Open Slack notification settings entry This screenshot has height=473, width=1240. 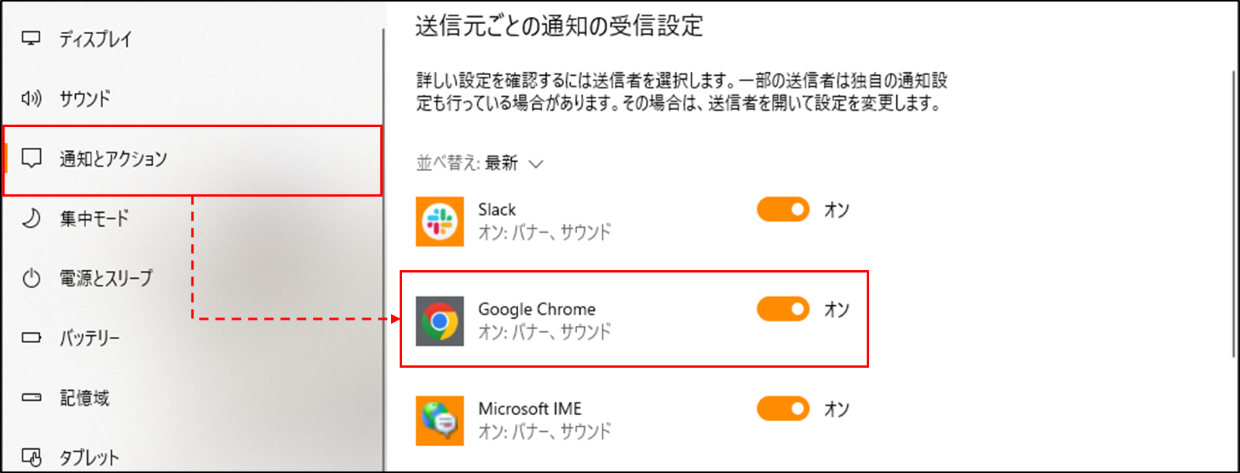[634, 221]
